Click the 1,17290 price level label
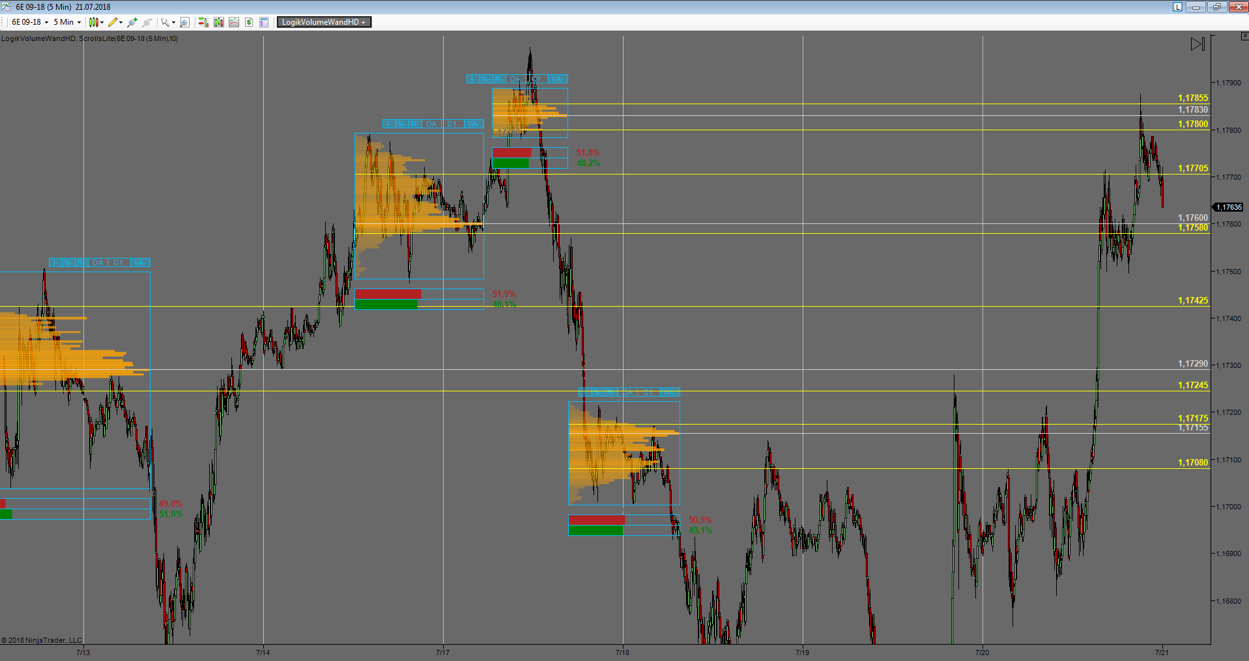 [1193, 364]
